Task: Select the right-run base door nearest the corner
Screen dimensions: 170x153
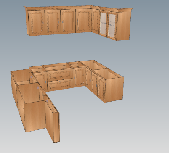Action: (x=88, y=79)
